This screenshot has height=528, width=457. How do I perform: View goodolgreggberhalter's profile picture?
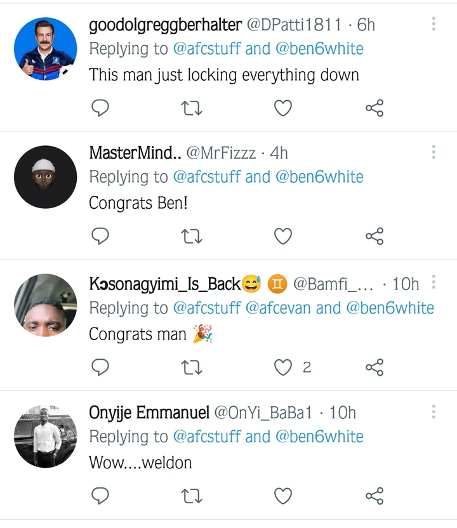point(45,48)
